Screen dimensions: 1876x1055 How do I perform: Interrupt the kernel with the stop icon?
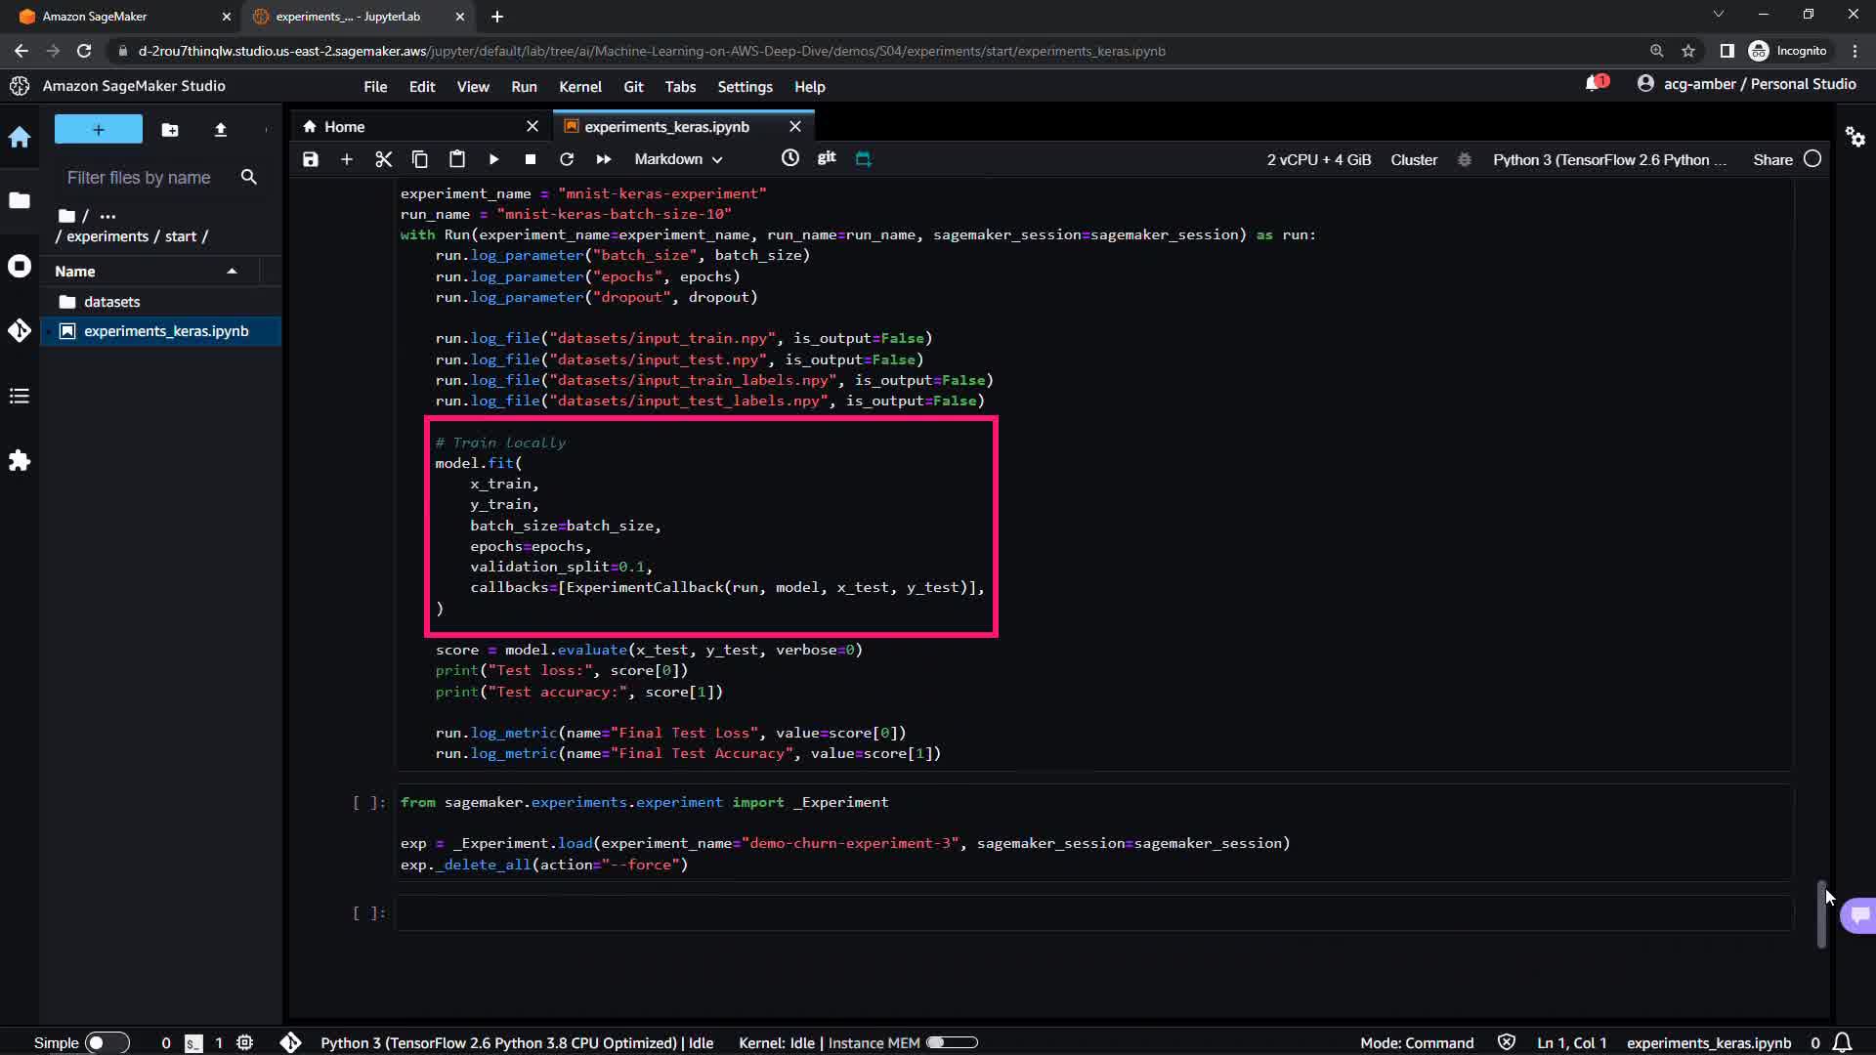click(x=530, y=159)
